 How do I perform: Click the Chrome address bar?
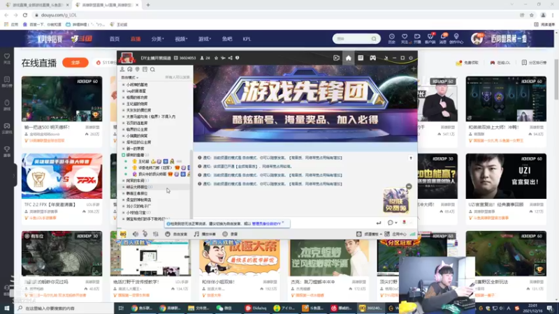(275, 15)
